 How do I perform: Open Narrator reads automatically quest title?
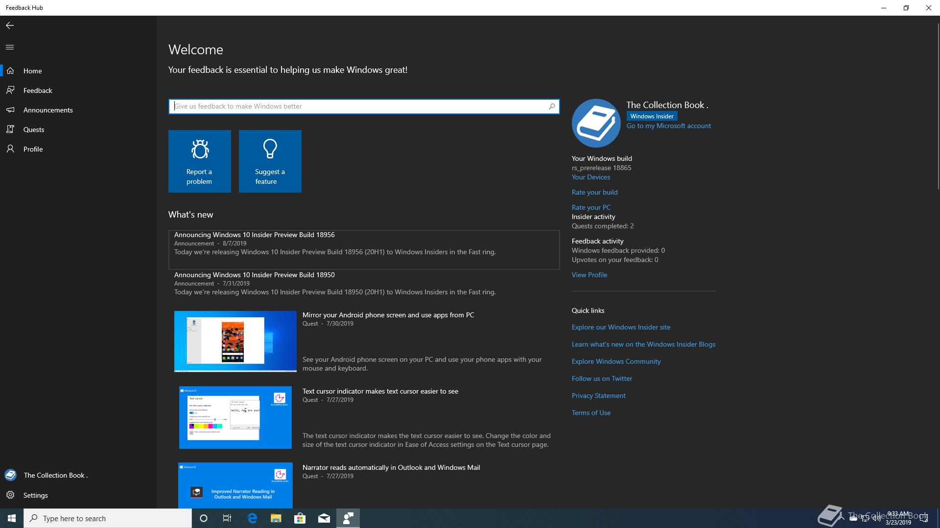click(391, 467)
